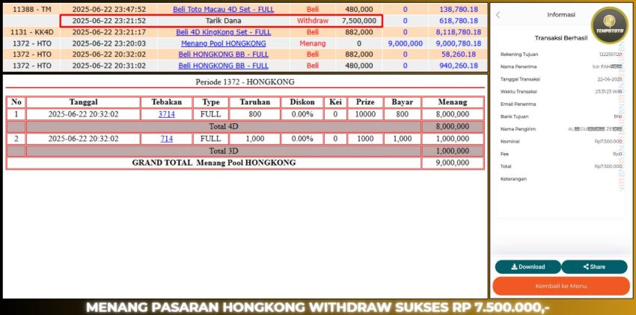Image resolution: width=636 pixels, height=315 pixels.
Task: Open Menang Pool HONGKONG link
Action: 224,43
